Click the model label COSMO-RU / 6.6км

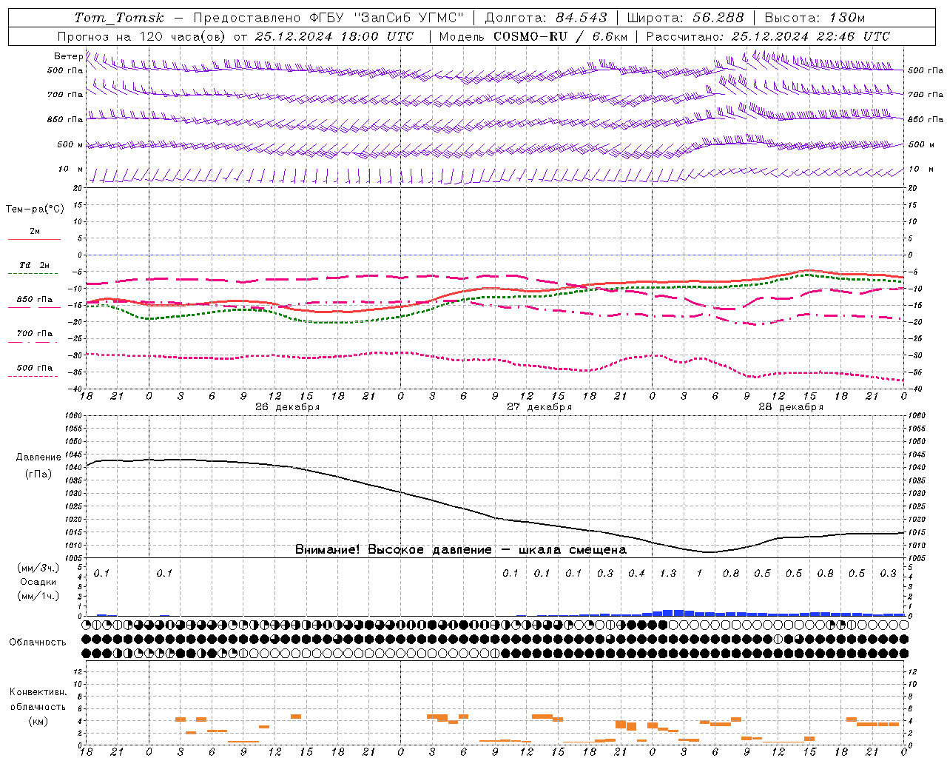(x=560, y=36)
